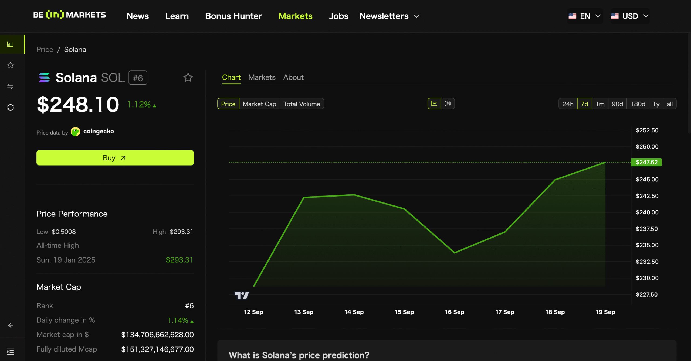Switch to the Markets tab beside Chart
The image size is (691, 361).
(262, 77)
